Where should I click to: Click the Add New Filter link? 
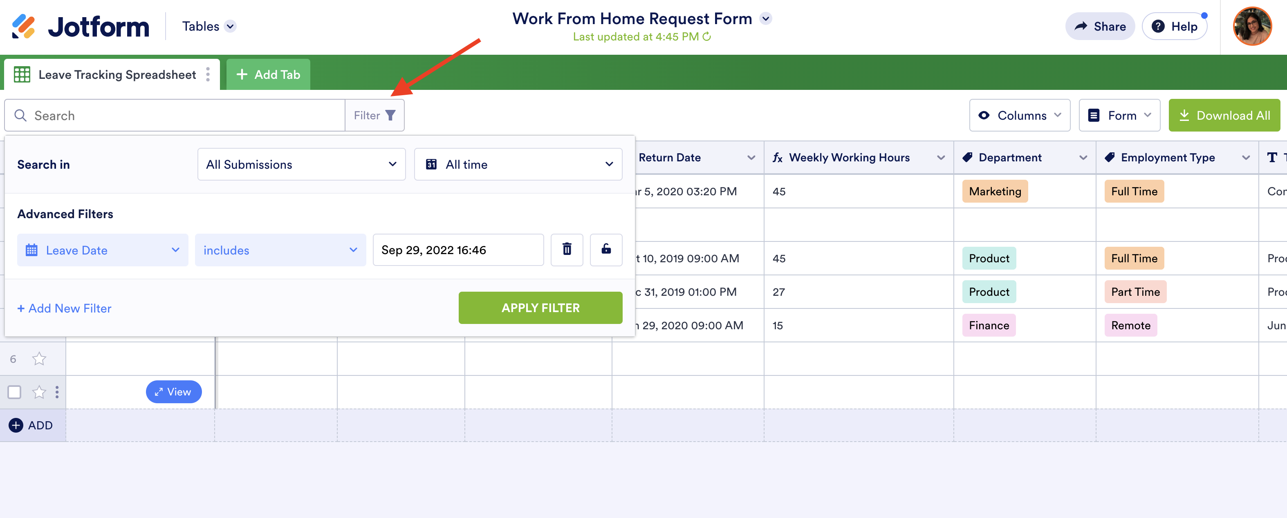[65, 308]
